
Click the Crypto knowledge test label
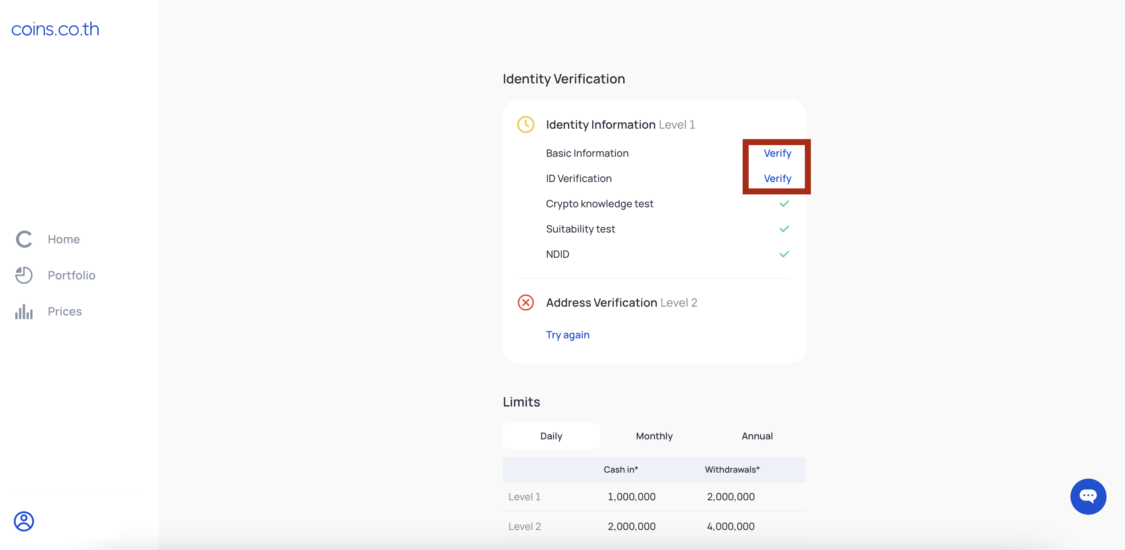coord(600,204)
